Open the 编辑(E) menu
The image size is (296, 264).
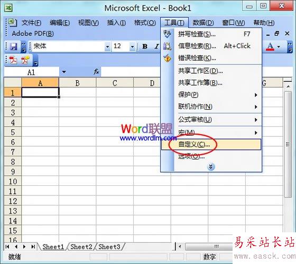60,23
